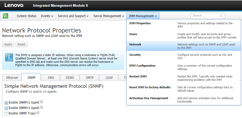Uncheck Enable SNMPv3 Agent
Viewport: 242px width, 118px height.
click(x=6, y=108)
